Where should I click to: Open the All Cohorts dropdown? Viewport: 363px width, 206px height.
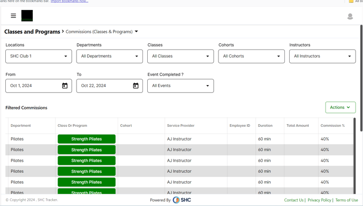[252, 57]
